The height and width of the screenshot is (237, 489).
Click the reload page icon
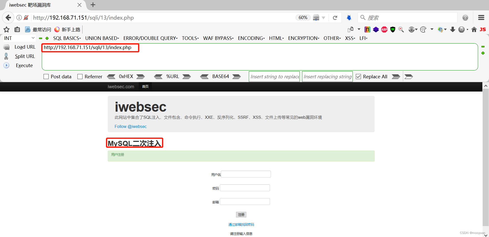(335, 18)
